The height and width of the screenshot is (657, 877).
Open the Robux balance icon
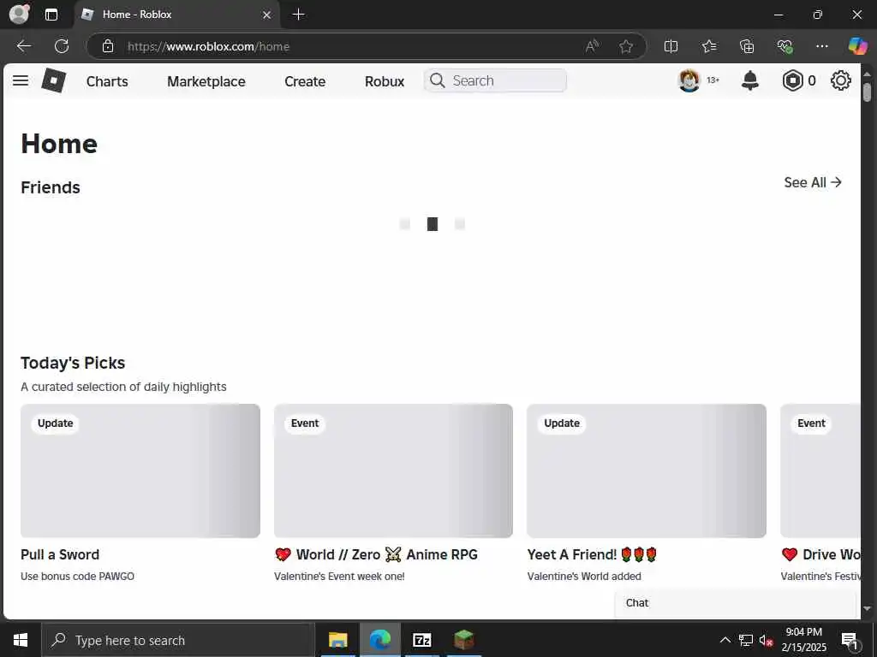792,80
